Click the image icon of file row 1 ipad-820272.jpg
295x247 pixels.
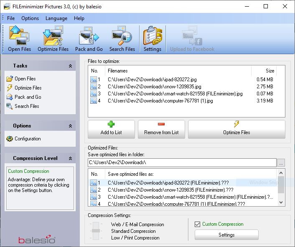pos(94,79)
